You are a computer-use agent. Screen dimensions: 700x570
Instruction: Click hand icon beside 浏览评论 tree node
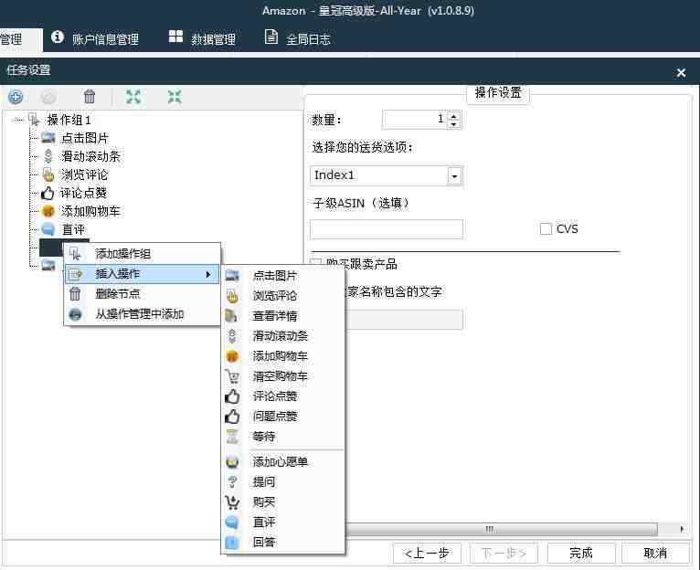tap(48, 174)
